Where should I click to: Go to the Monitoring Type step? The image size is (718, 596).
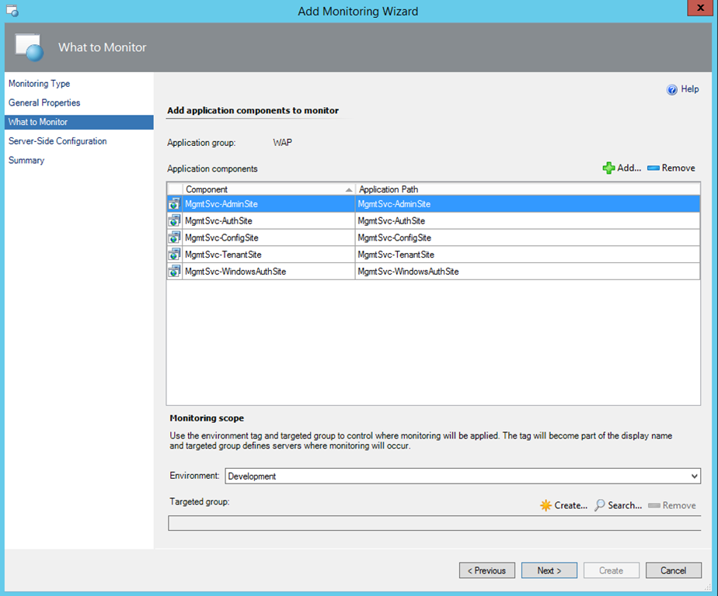tap(39, 84)
